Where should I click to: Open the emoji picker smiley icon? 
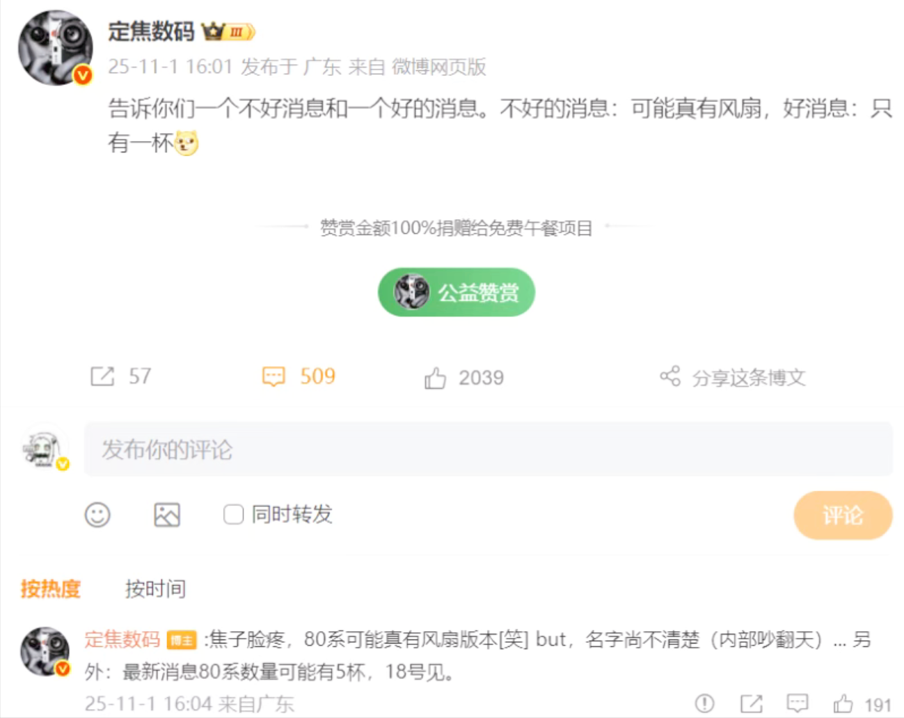click(97, 515)
